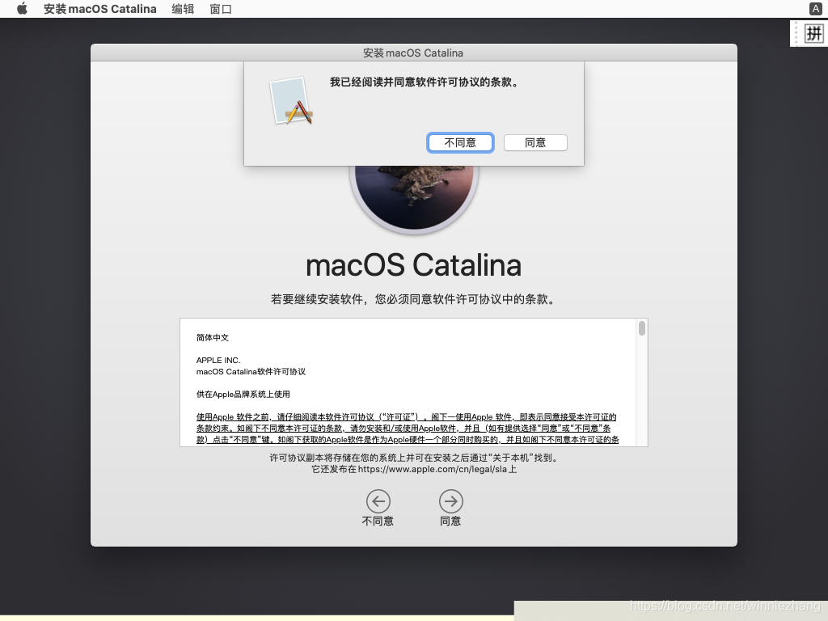The height and width of the screenshot is (621, 828).
Task: Click the installer document icon in dialog
Action: (x=291, y=101)
